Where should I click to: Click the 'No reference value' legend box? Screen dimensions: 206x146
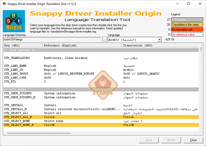(187, 35)
